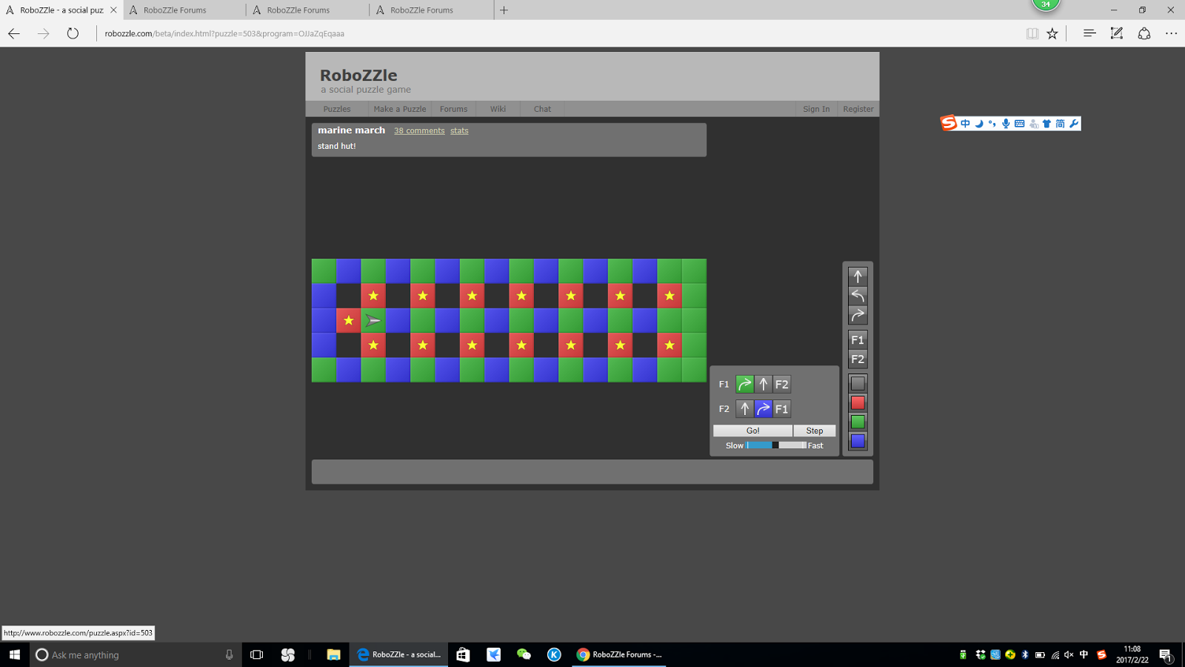1185x667 pixels.
Task: Choose the gray no-condition color in palette
Action: coord(858,383)
